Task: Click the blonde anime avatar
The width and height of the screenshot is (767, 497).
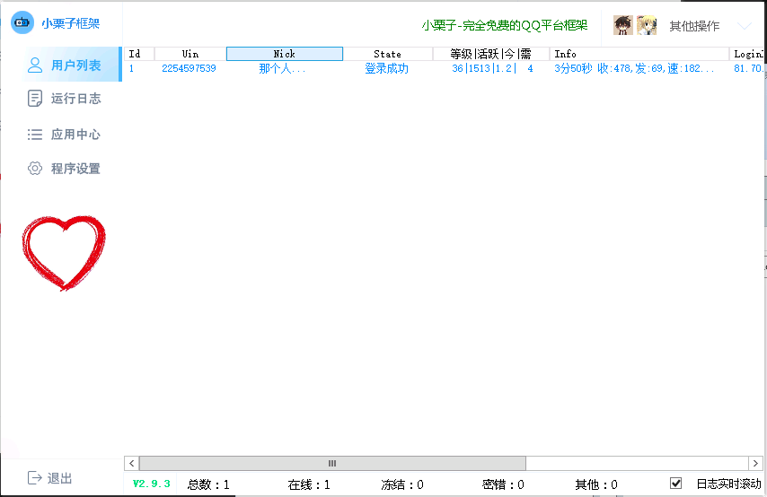Action: (647, 25)
